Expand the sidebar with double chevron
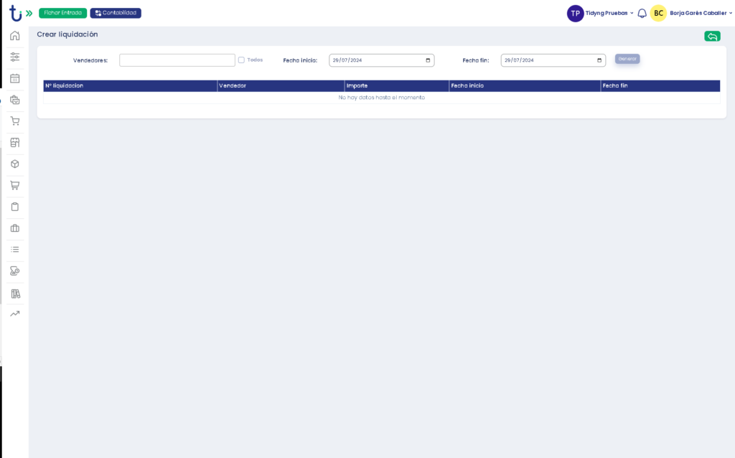Viewport: 735px width, 458px height. [29, 13]
